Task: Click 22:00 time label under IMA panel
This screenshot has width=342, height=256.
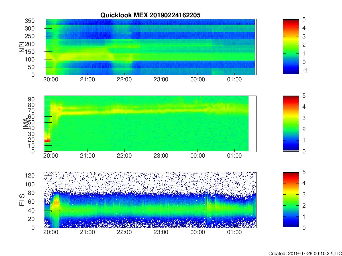Action: [x=125, y=156]
